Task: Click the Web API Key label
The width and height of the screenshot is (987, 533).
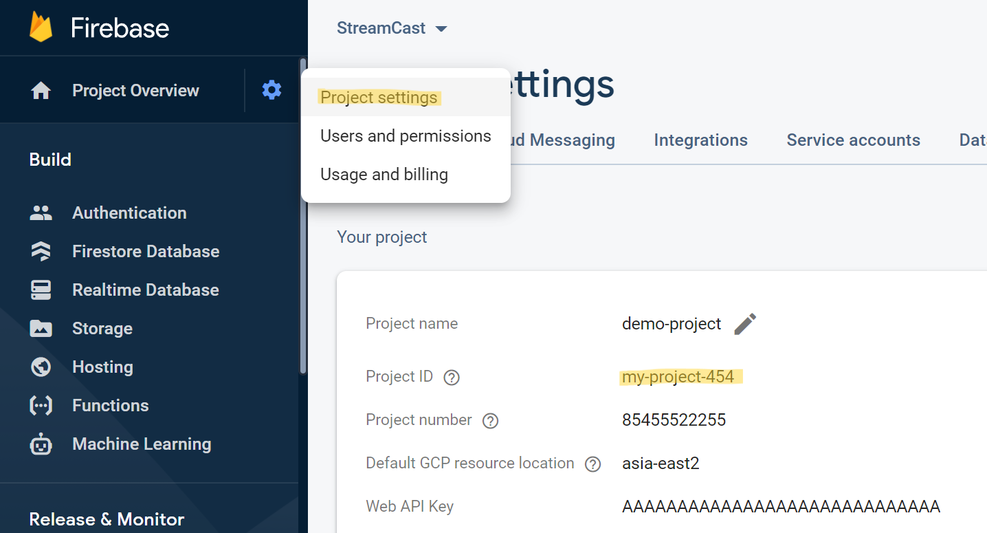Action: (410, 507)
